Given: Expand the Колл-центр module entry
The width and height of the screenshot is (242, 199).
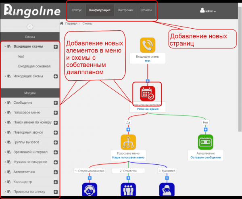Looking at the screenshot, I should (5, 182).
